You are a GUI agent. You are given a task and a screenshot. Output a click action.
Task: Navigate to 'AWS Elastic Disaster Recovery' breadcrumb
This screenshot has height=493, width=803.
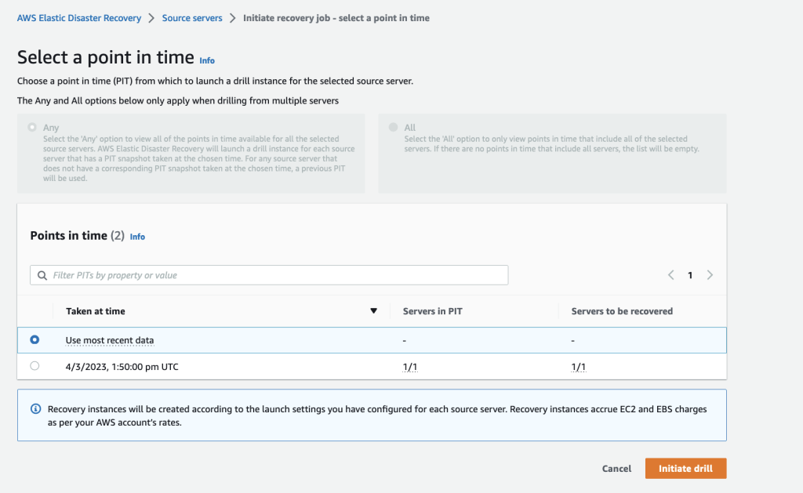tap(78, 17)
